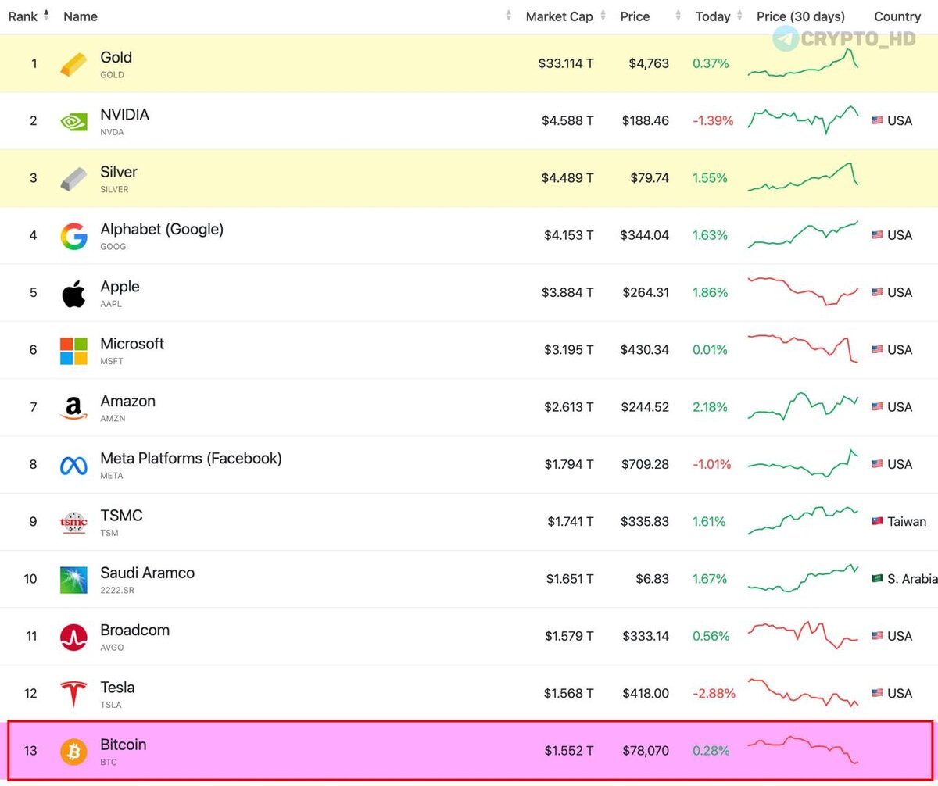This screenshot has width=938, height=786.
Task: Click Amazon's 2.18% change value
Action: coord(710,407)
